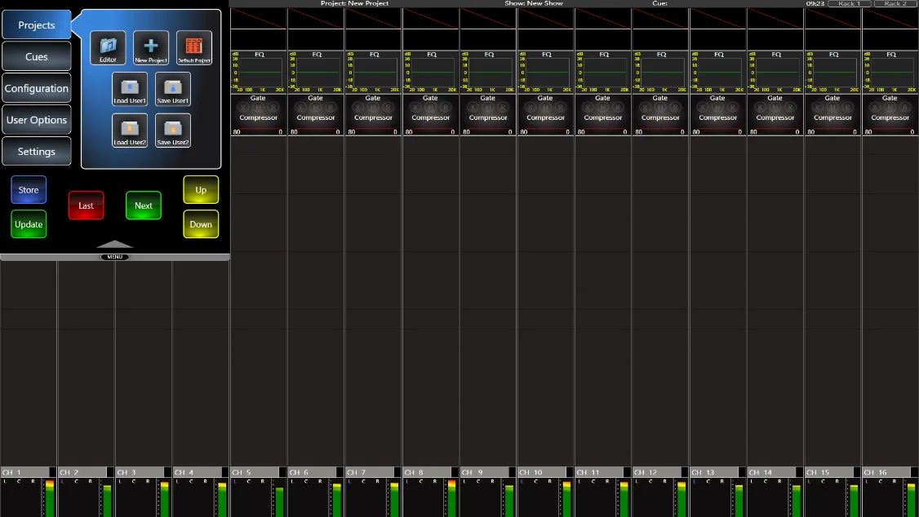Click the CH 3 pan L C R control

134,481
